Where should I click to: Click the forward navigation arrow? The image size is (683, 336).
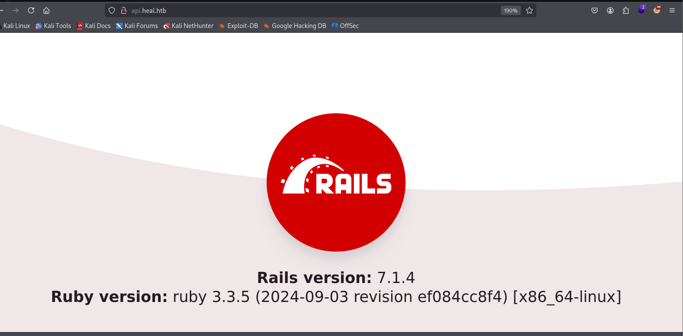pos(16,10)
